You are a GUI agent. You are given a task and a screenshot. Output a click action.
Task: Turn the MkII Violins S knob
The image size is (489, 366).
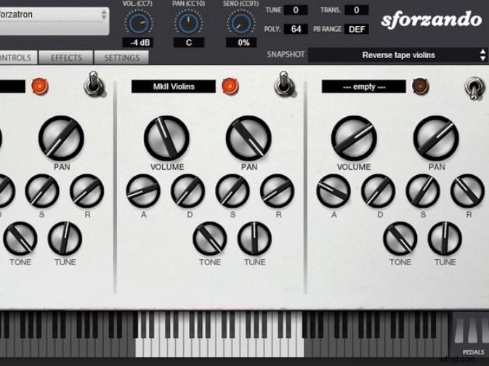click(x=233, y=191)
